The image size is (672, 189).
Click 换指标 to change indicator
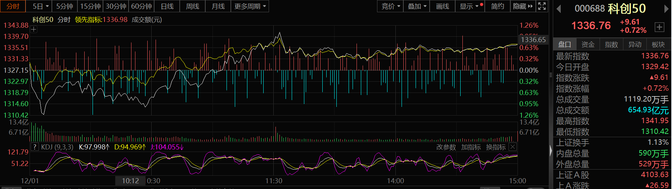tap(496, 147)
